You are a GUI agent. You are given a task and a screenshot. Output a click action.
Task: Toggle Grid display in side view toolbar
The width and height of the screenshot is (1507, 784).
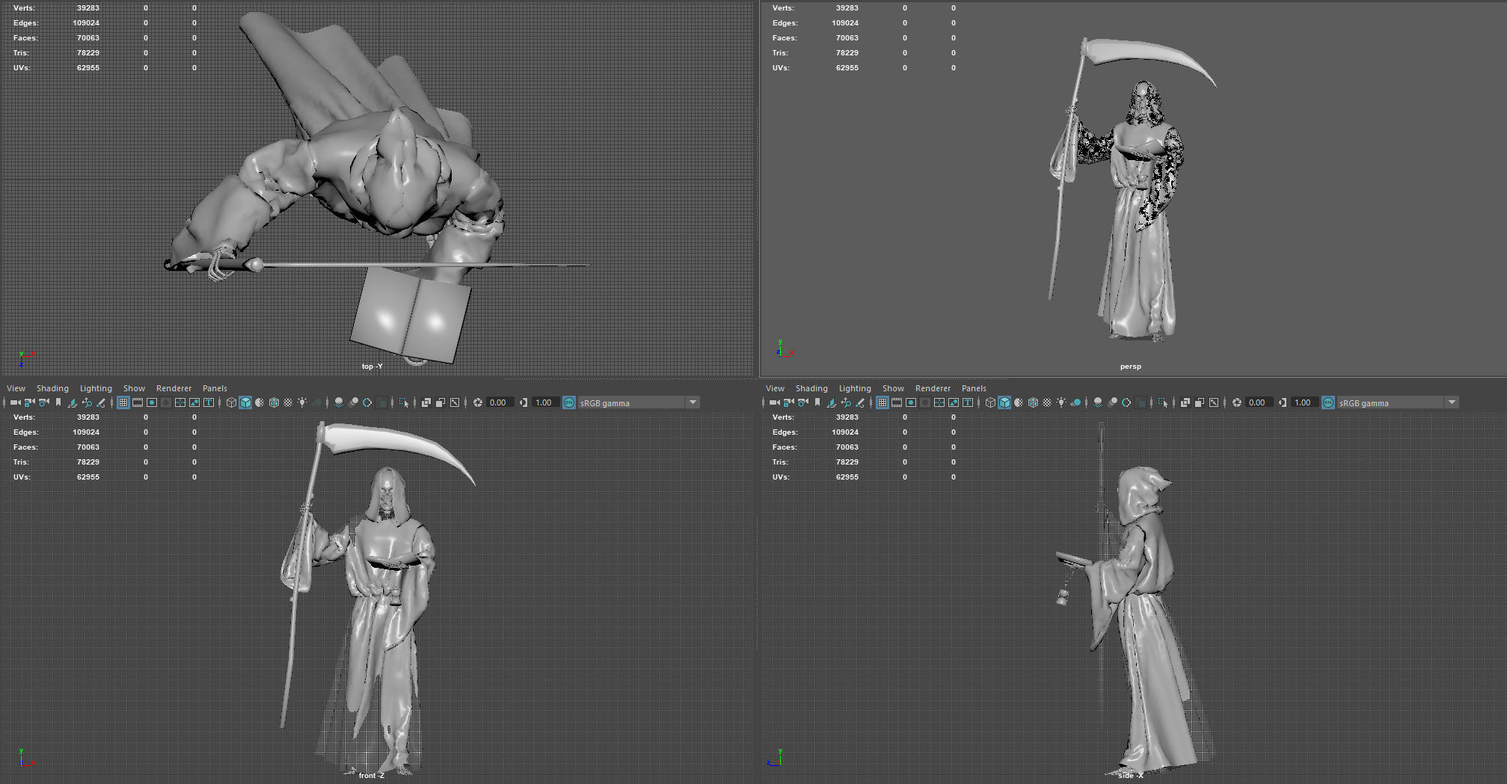(883, 402)
